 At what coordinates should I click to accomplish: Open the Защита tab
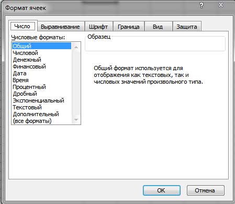click(x=187, y=27)
